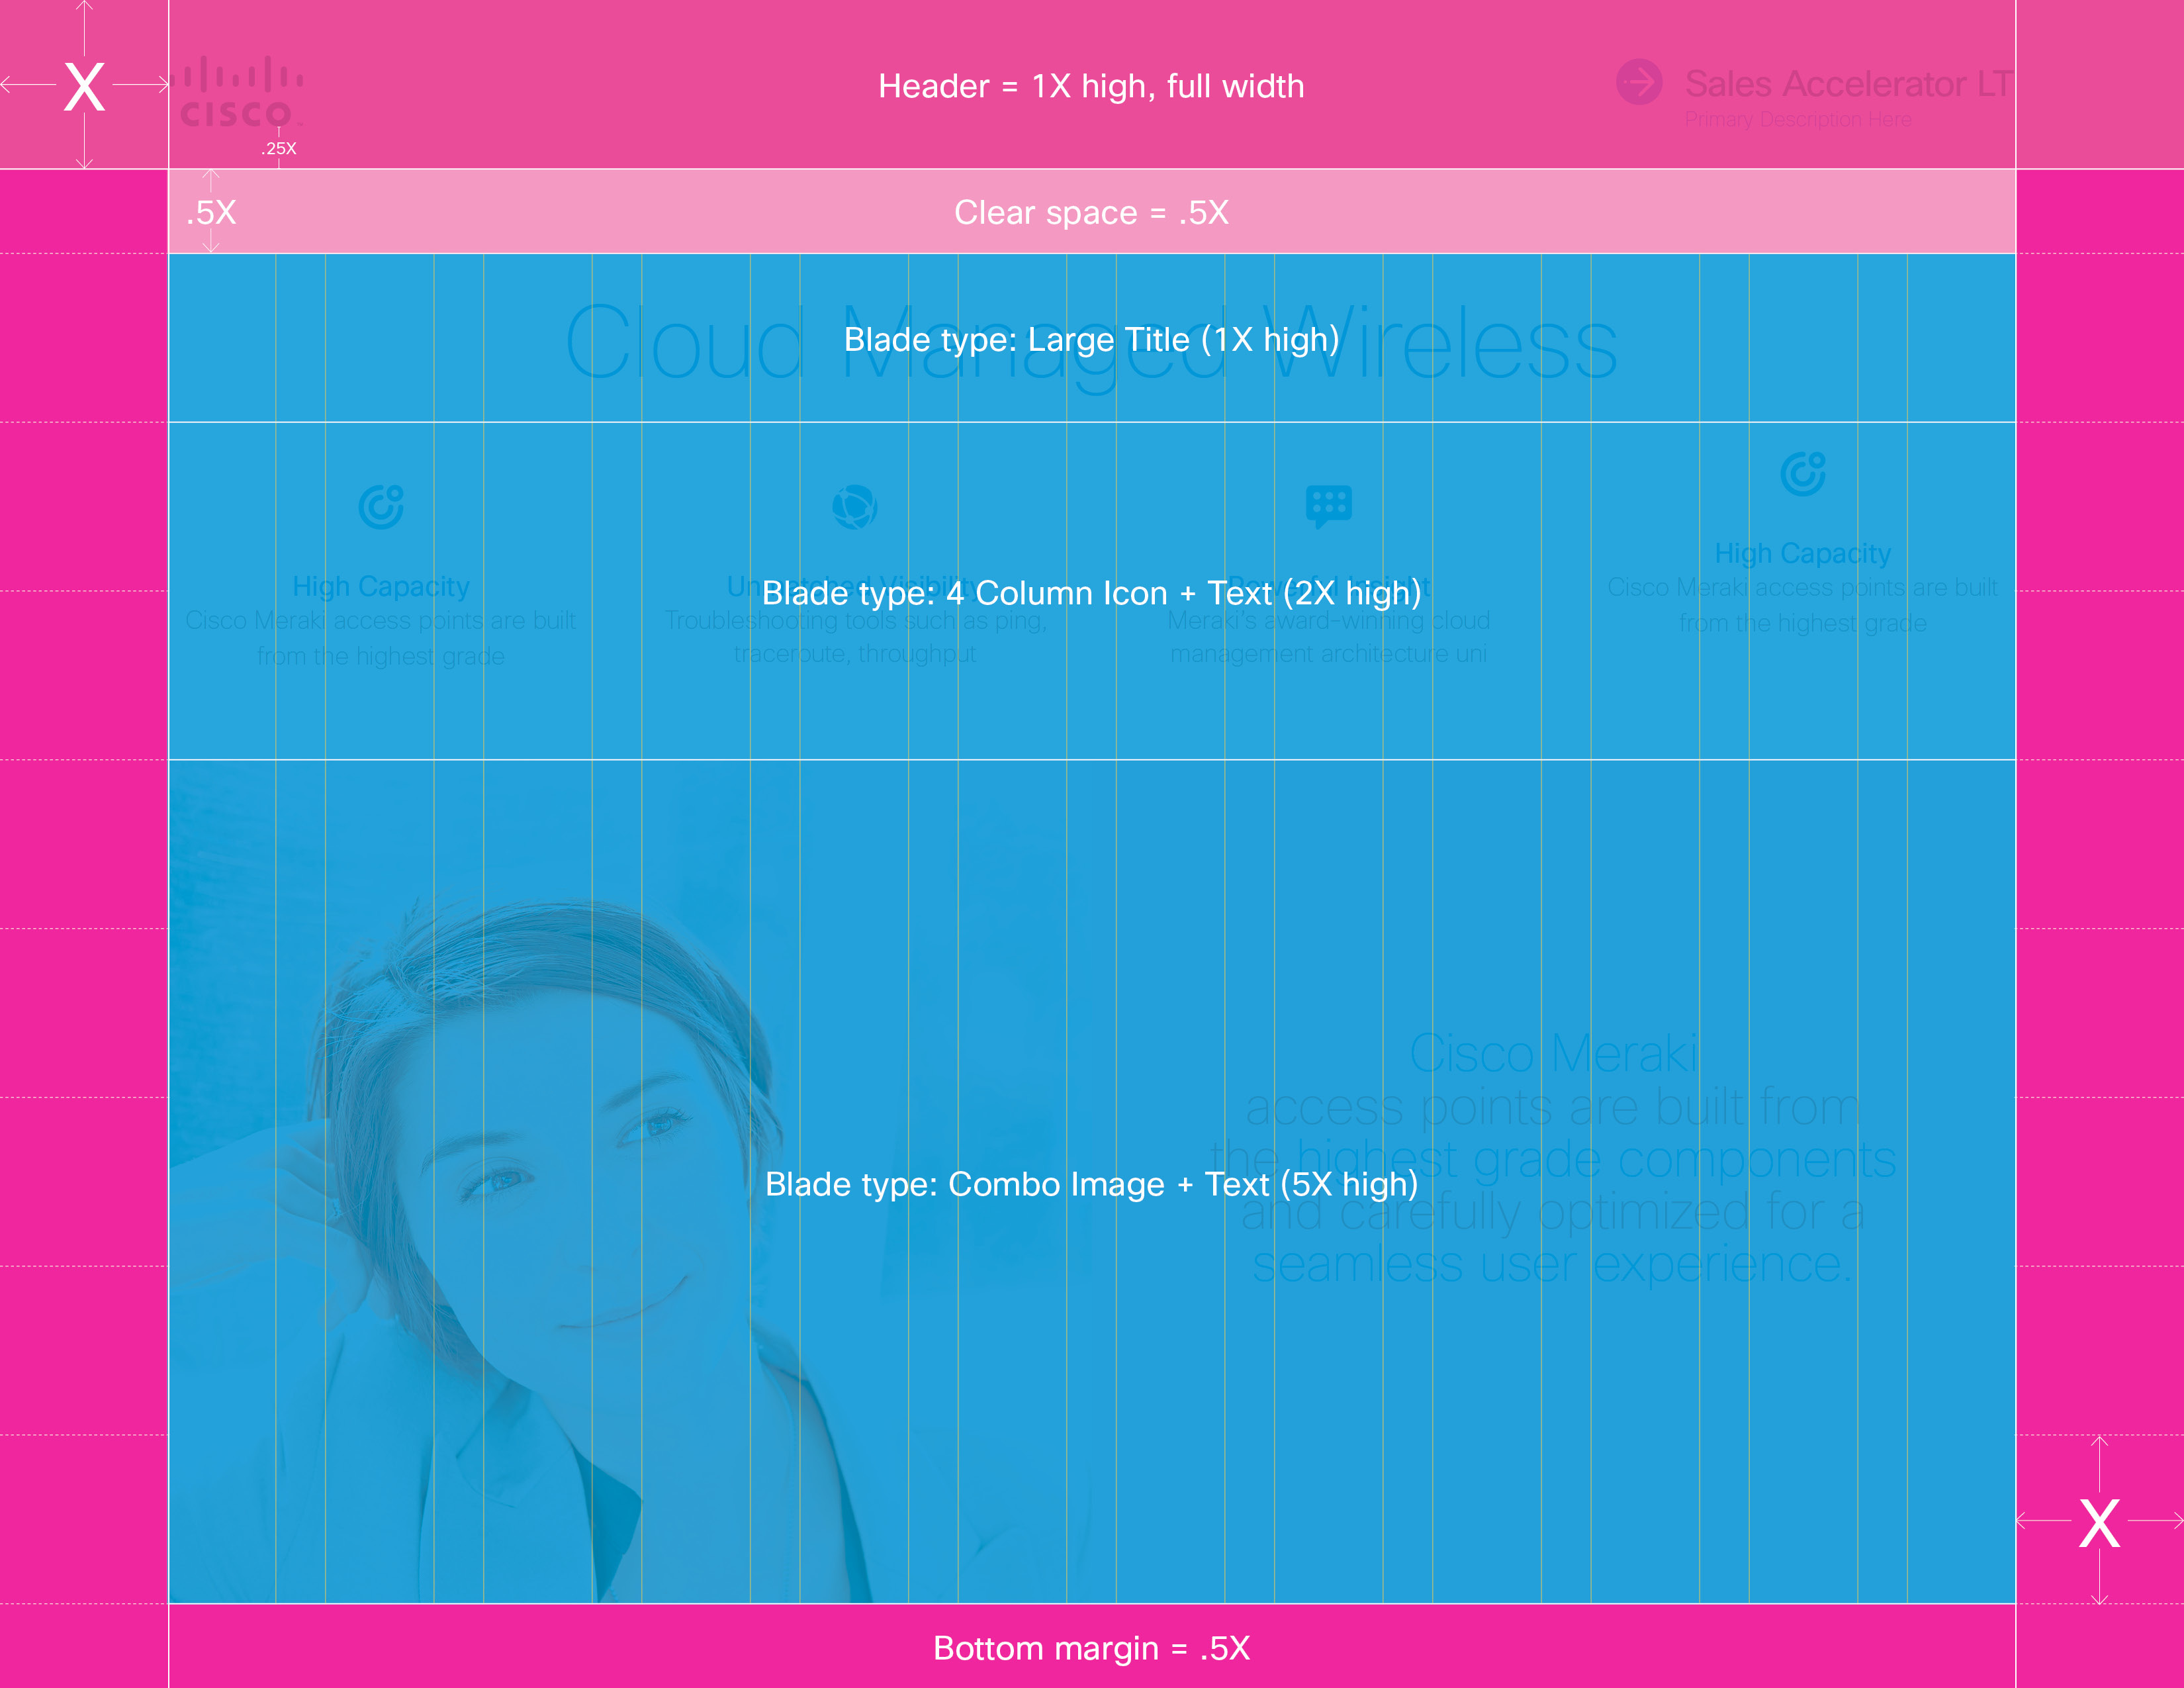Click the top-left X dimension marker
This screenshot has height=1688, width=2184.
[85, 87]
